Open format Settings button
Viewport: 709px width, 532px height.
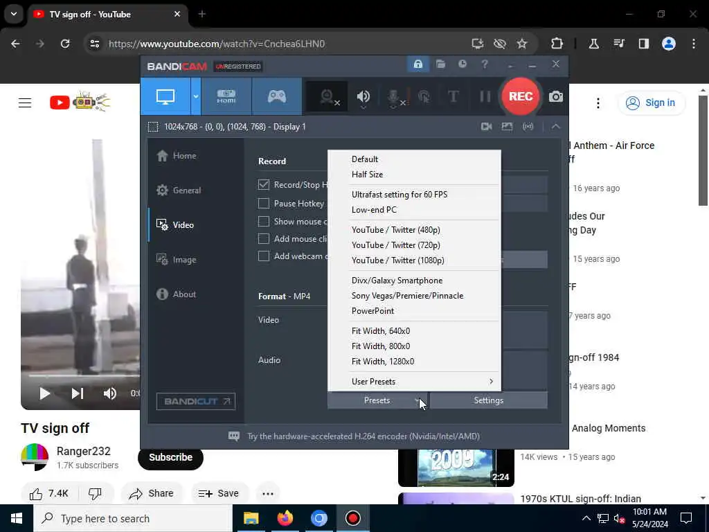pos(488,400)
